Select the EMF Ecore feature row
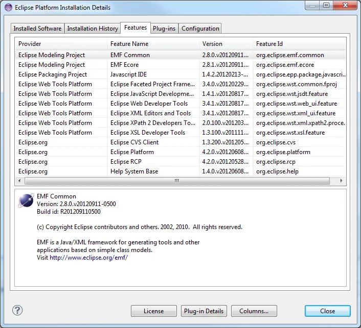 (x=180, y=65)
